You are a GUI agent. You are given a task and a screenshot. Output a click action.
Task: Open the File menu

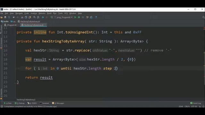coord(2,13)
